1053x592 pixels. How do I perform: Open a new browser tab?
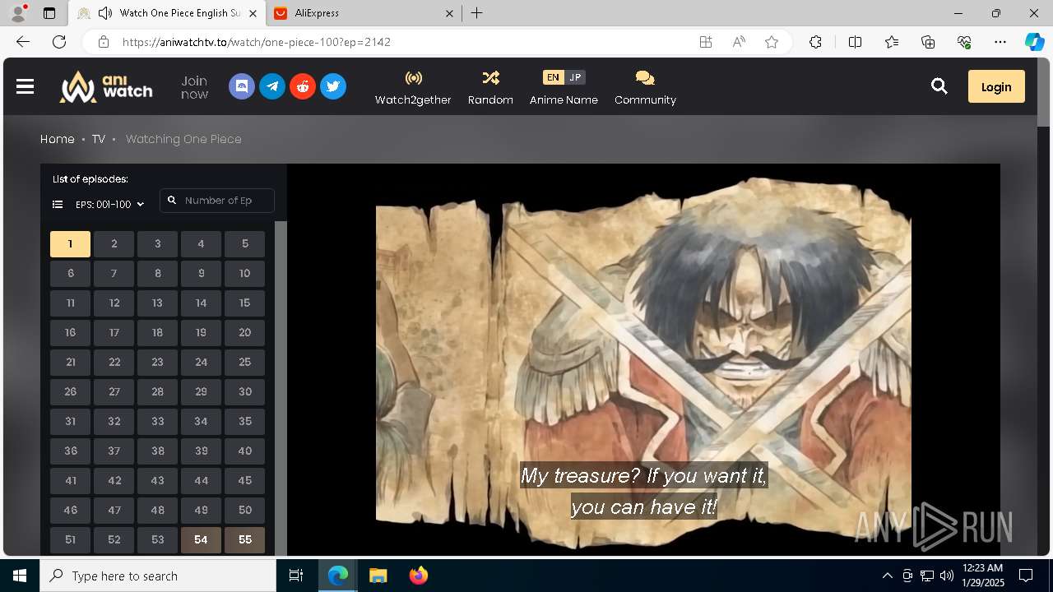[476, 13]
